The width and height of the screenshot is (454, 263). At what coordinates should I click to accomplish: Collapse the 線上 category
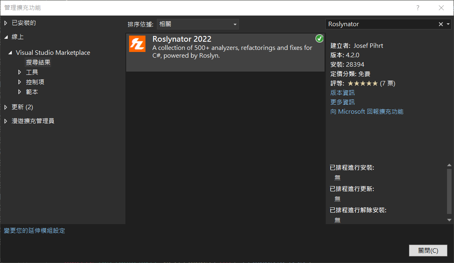pos(6,37)
